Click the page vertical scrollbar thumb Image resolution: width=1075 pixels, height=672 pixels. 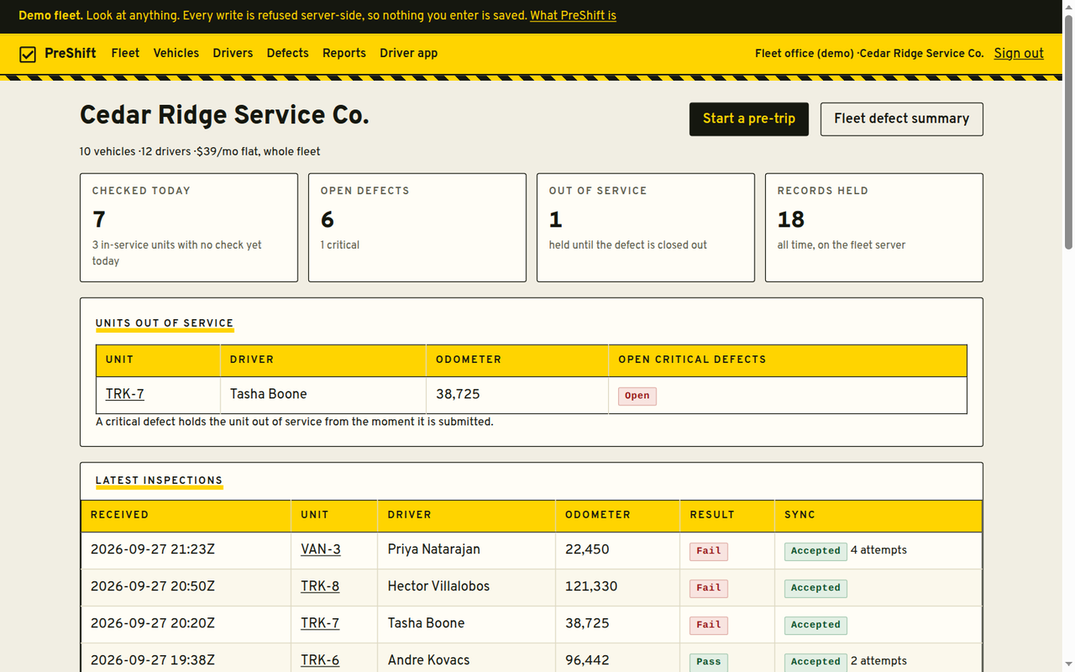[x=1068, y=130]
